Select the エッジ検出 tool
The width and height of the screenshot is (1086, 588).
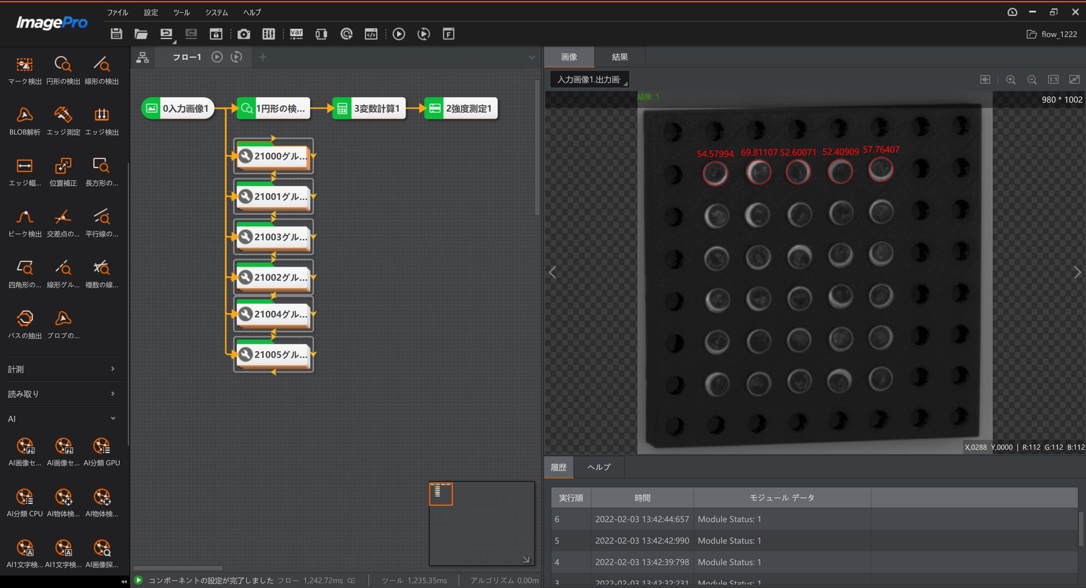[101, 121]
